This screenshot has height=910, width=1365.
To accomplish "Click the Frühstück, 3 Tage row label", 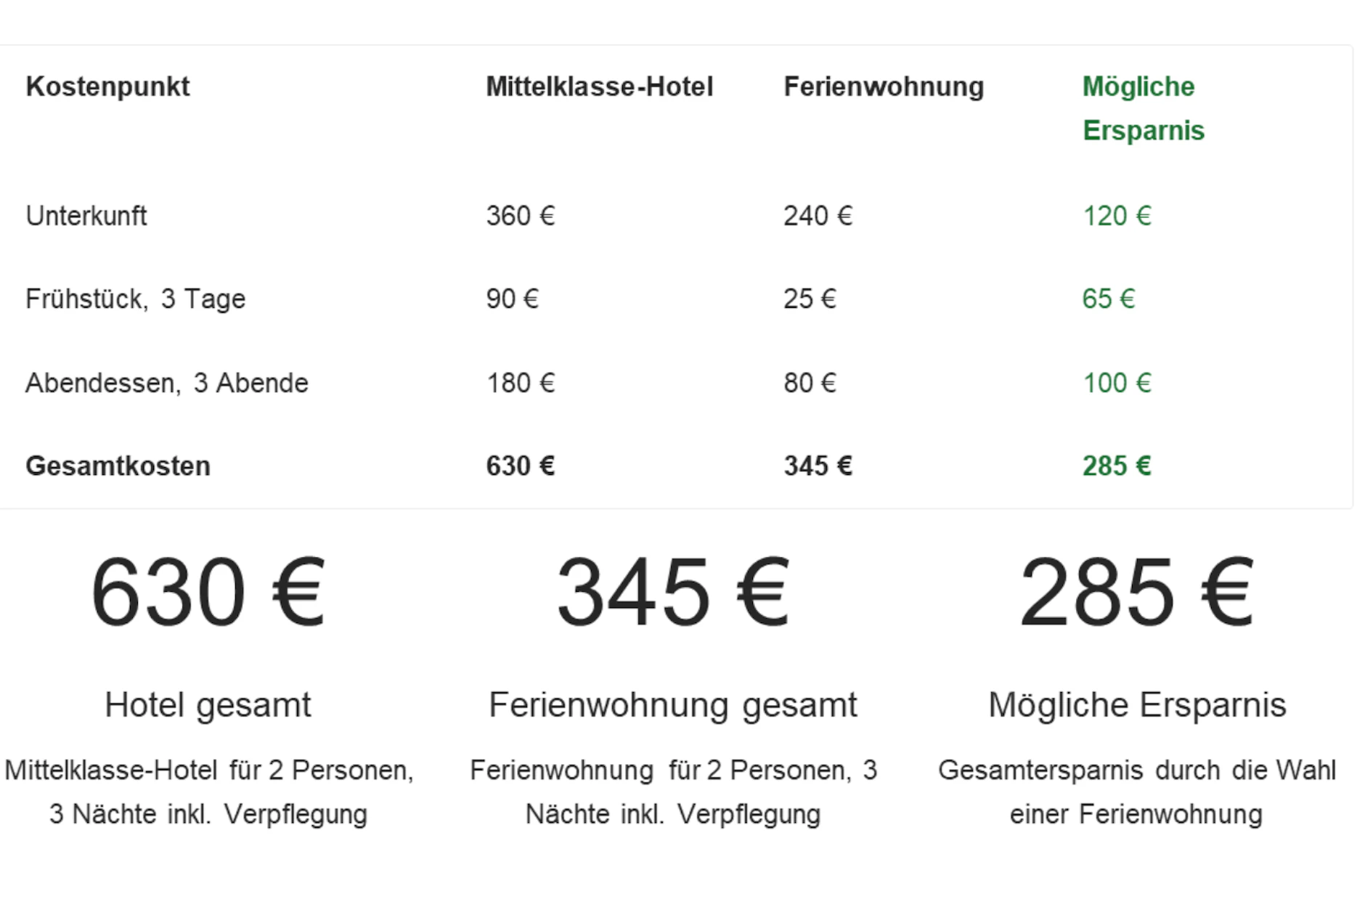I will 136,299.
